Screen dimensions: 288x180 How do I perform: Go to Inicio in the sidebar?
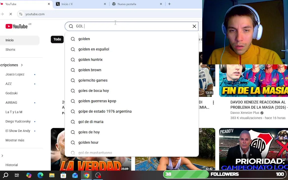[19, 40]
